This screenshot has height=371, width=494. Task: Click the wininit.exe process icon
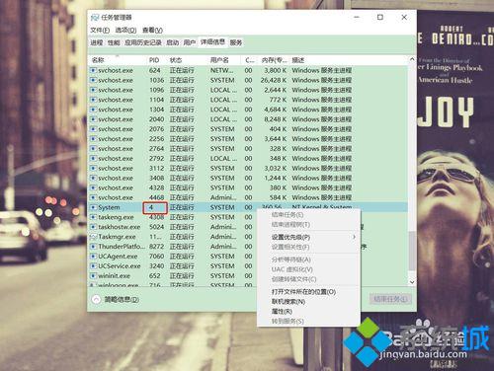coord(94,276)
